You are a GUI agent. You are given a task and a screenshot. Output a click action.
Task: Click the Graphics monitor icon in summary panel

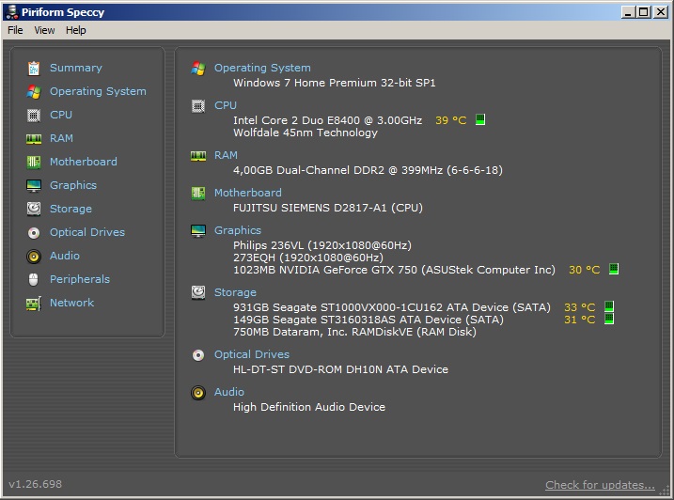click(x=198, y=231)
